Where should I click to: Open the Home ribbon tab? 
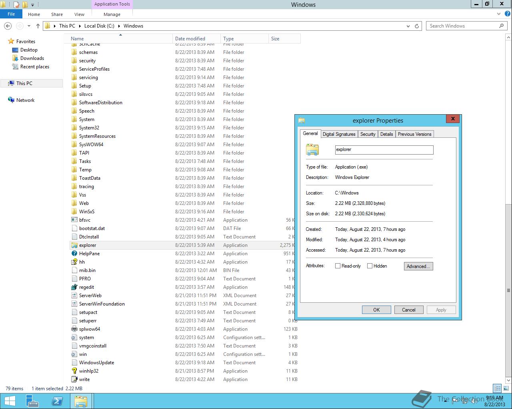(x=34, y=14)
